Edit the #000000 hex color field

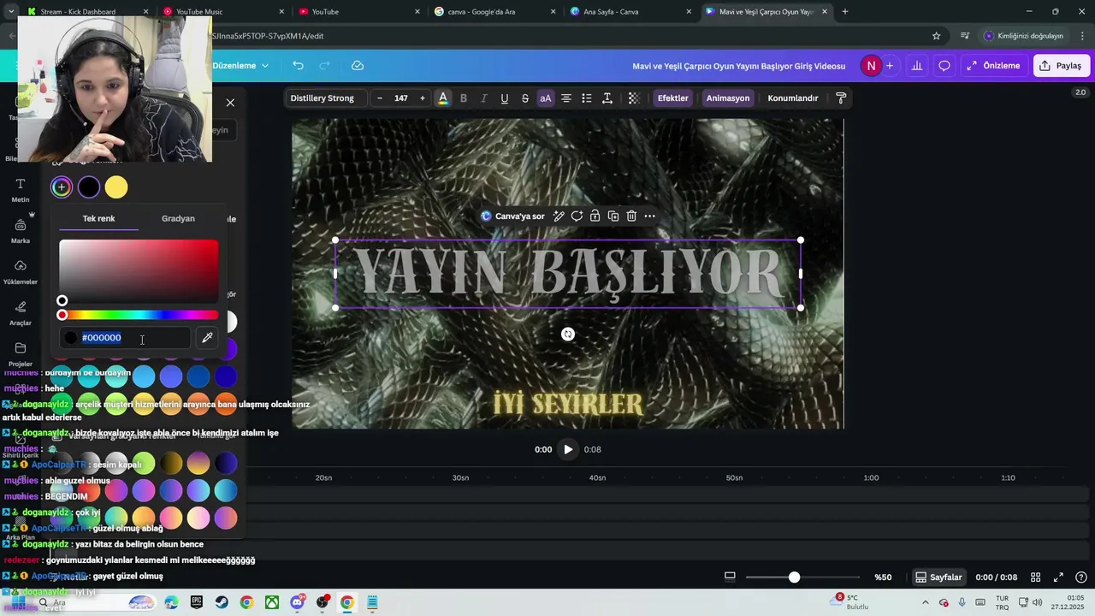[x=125, y=338]
